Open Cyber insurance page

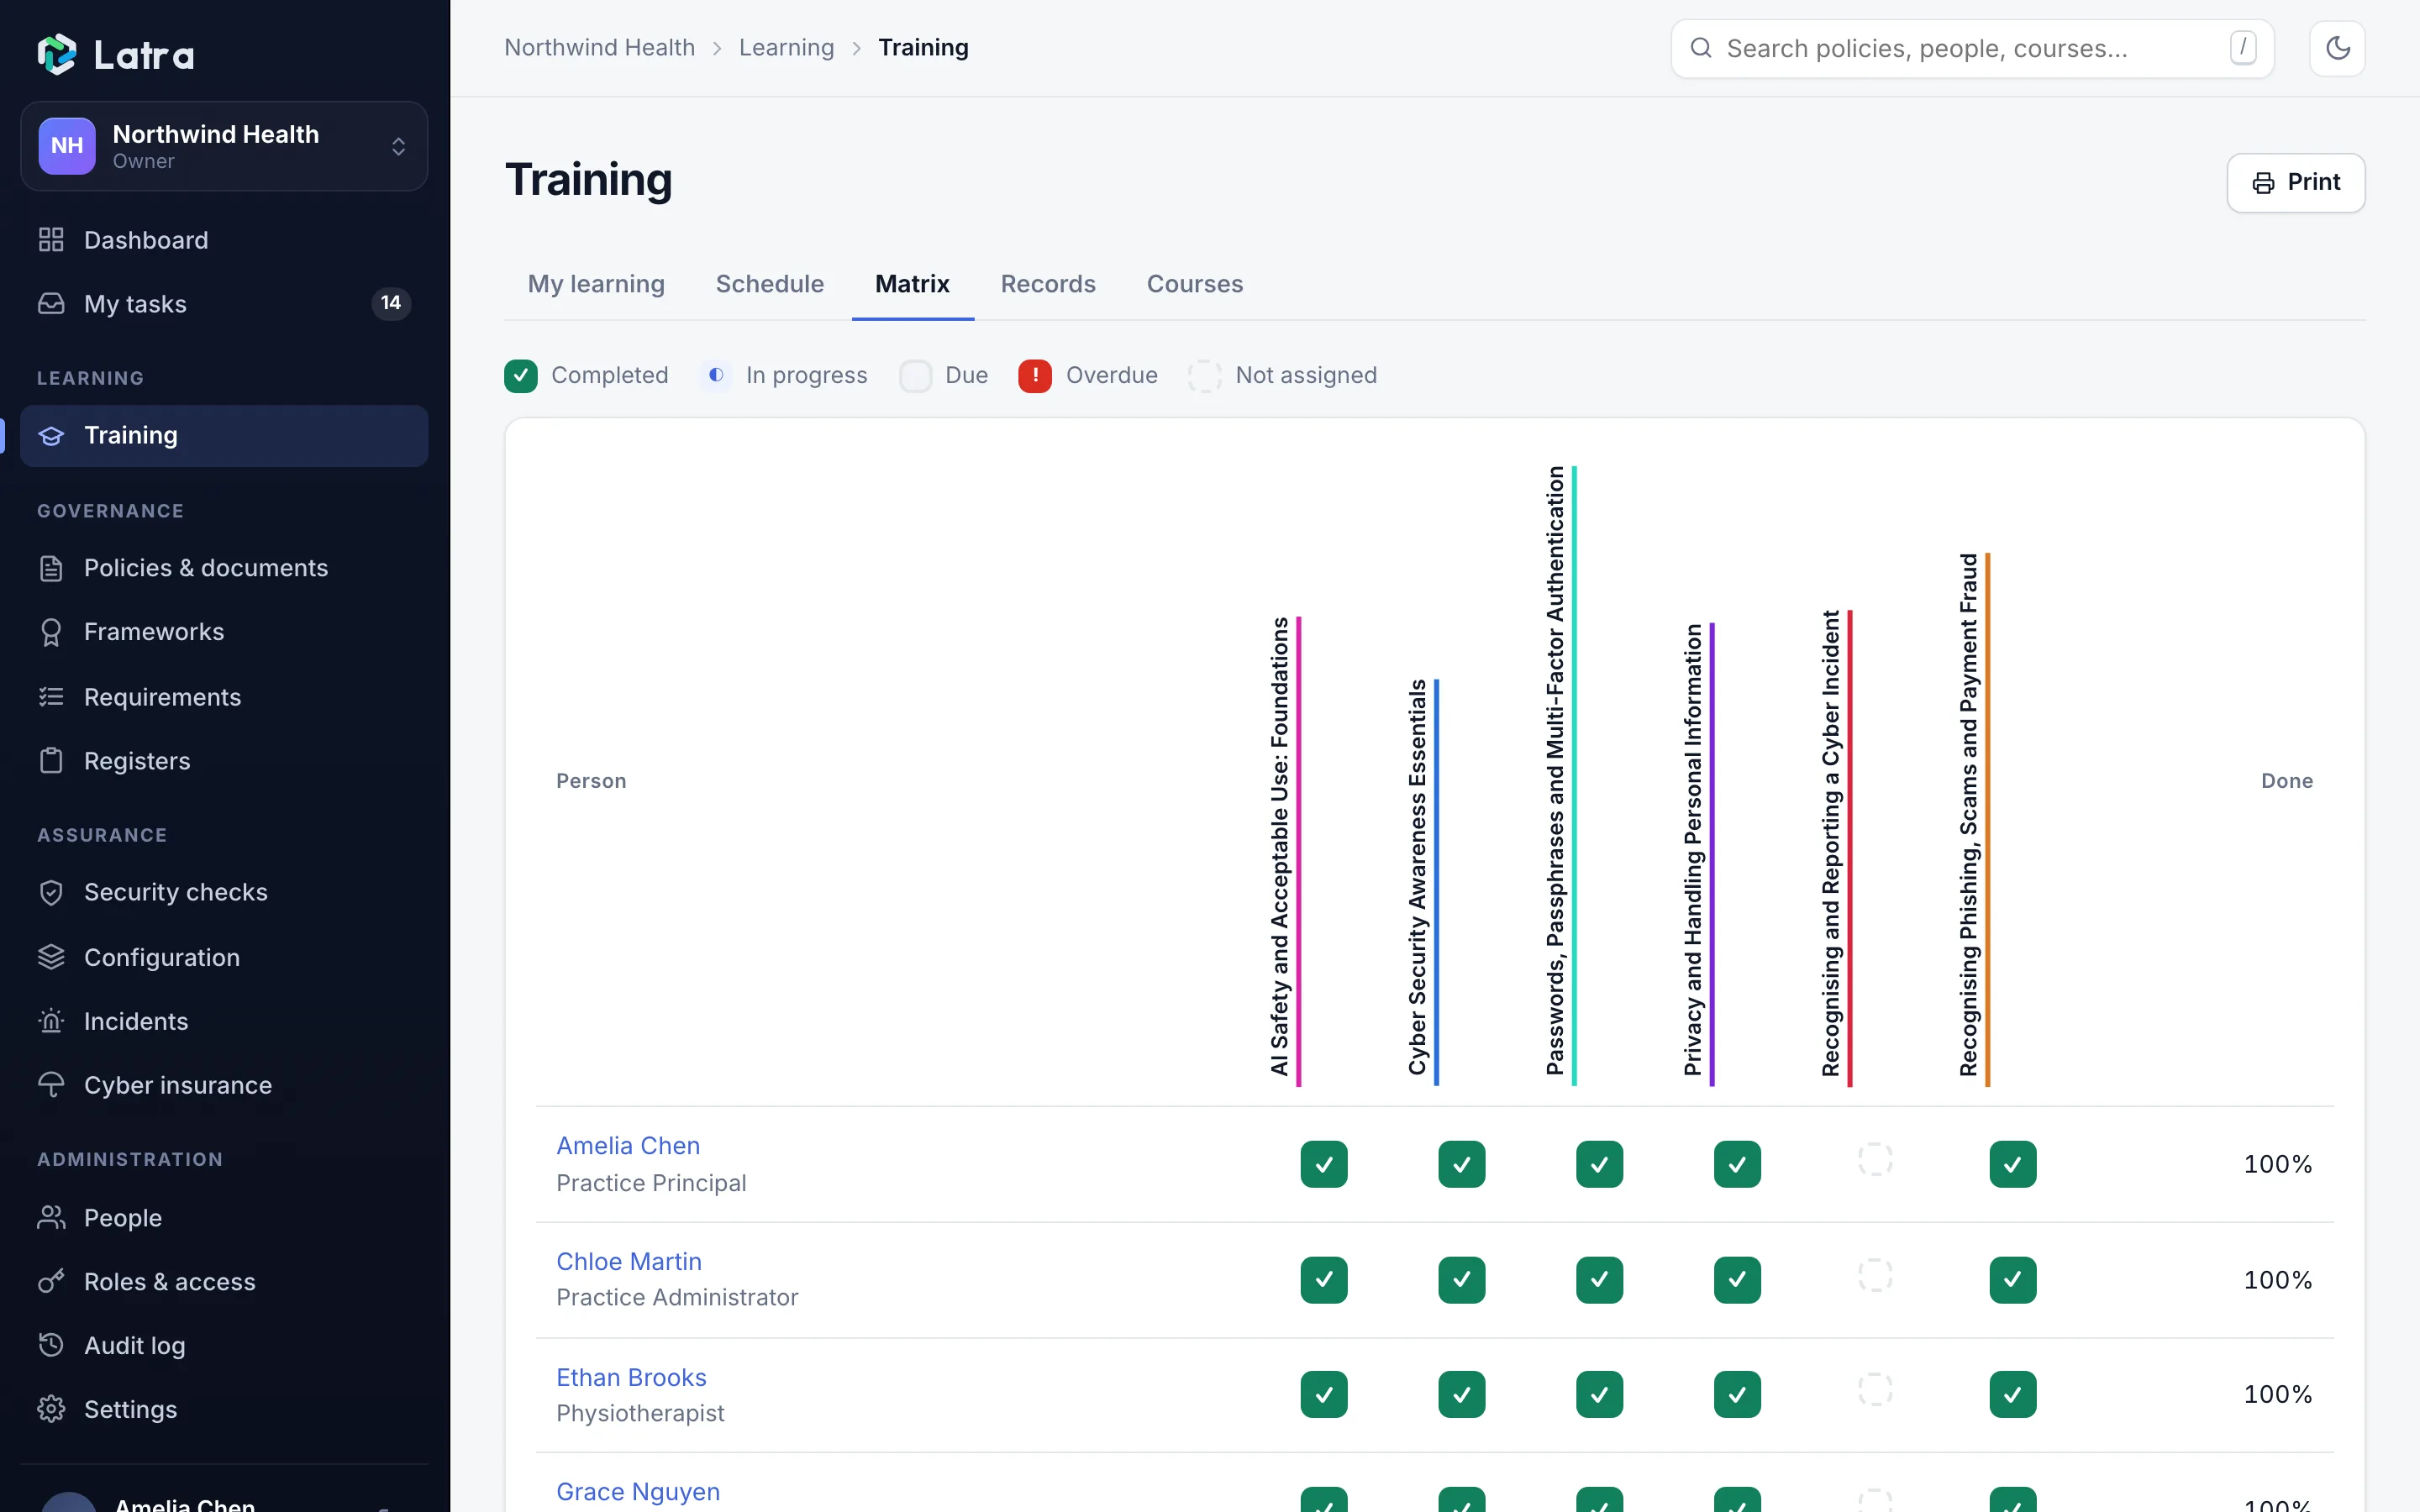(x=224, y=1085)
